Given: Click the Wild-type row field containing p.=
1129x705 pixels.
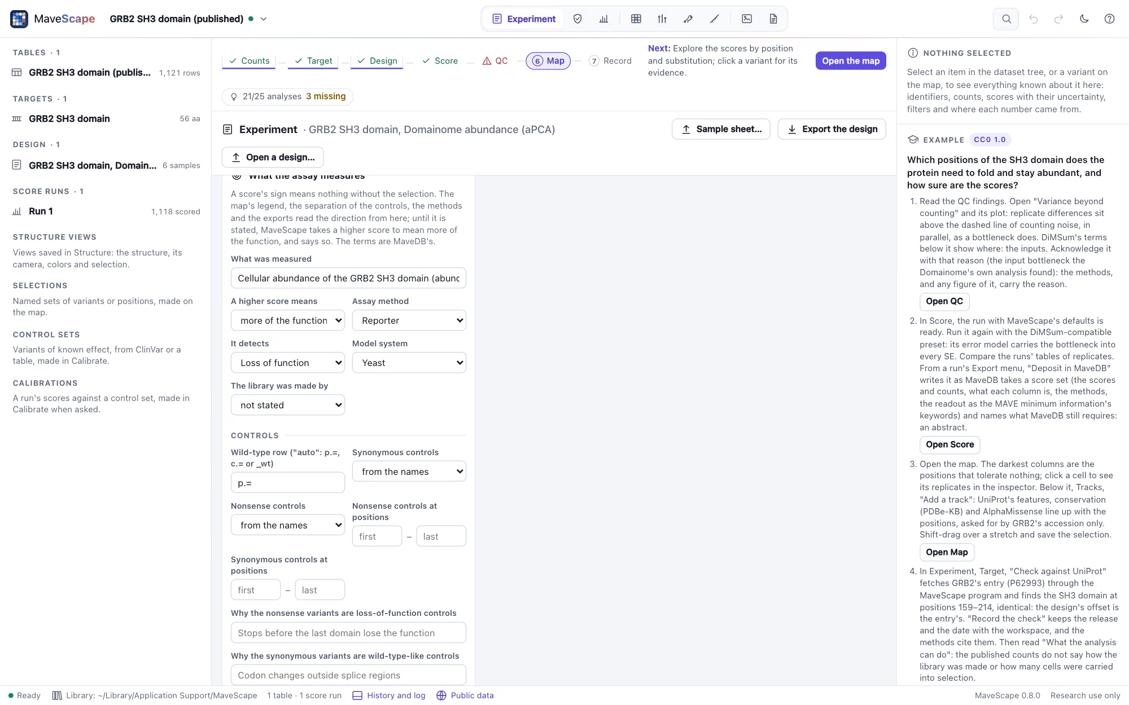Looking at the screenshot, I should (x=288, y=483).
